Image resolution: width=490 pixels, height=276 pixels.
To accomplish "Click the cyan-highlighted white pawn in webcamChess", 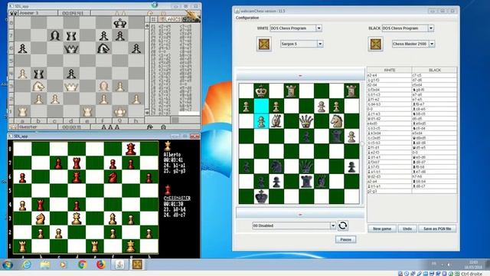I will pyautogui.click(x=261, y=121).
